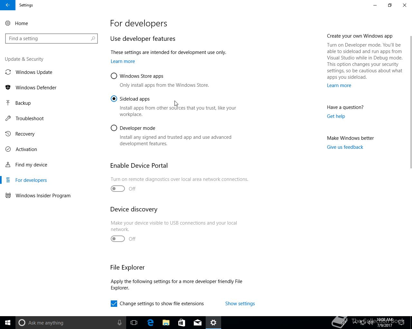The width and height of the screenshot is (412, 329).
Task: Select the Windows Store apps radio button
Action: tap(114, 76)
